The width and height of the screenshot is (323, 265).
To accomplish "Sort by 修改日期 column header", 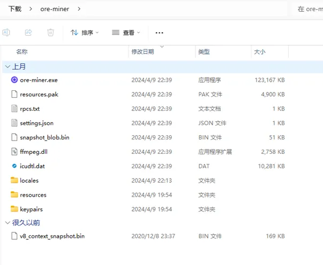I will (x=142, y=52).
